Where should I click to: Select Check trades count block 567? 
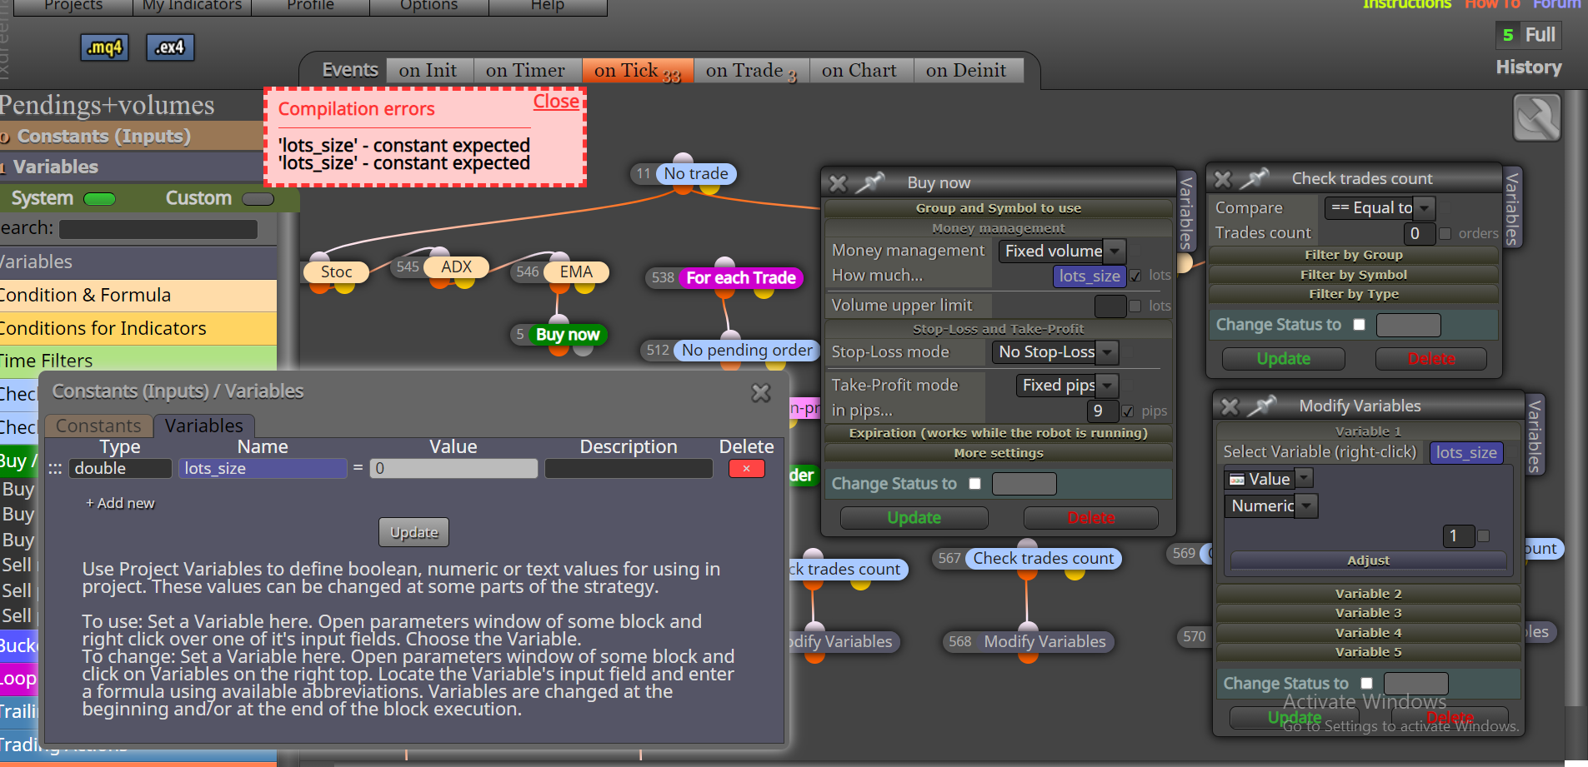pyautogui.click(x=1044, y=559)
